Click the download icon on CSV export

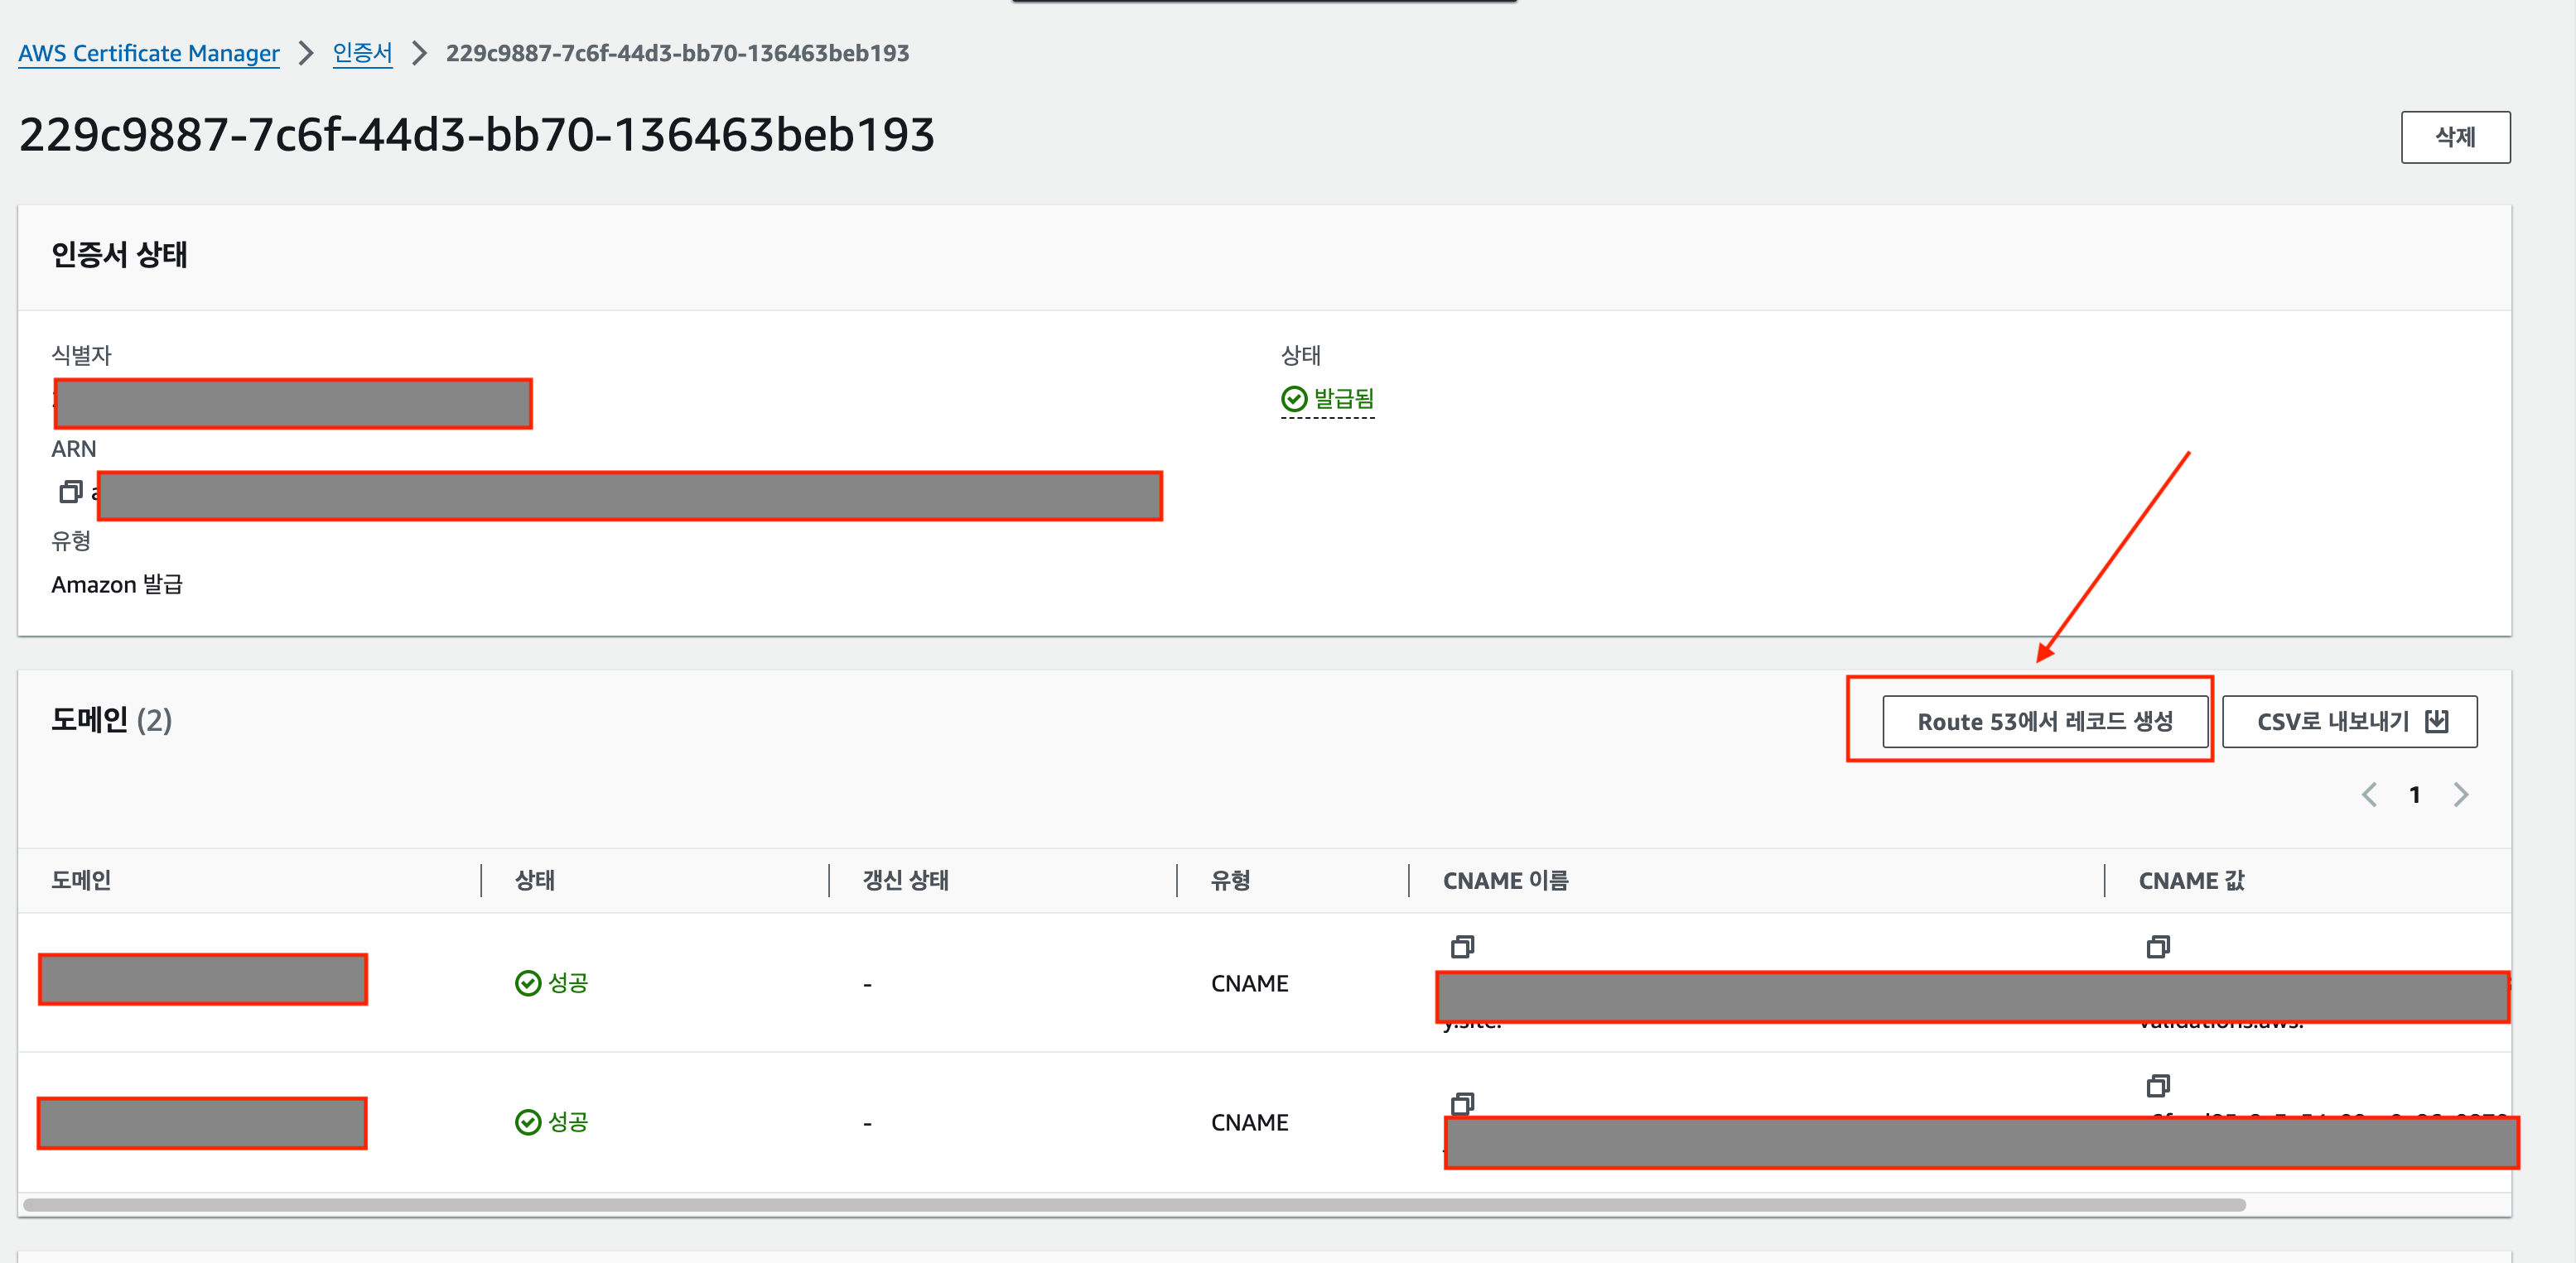(x=2437, y=722)
